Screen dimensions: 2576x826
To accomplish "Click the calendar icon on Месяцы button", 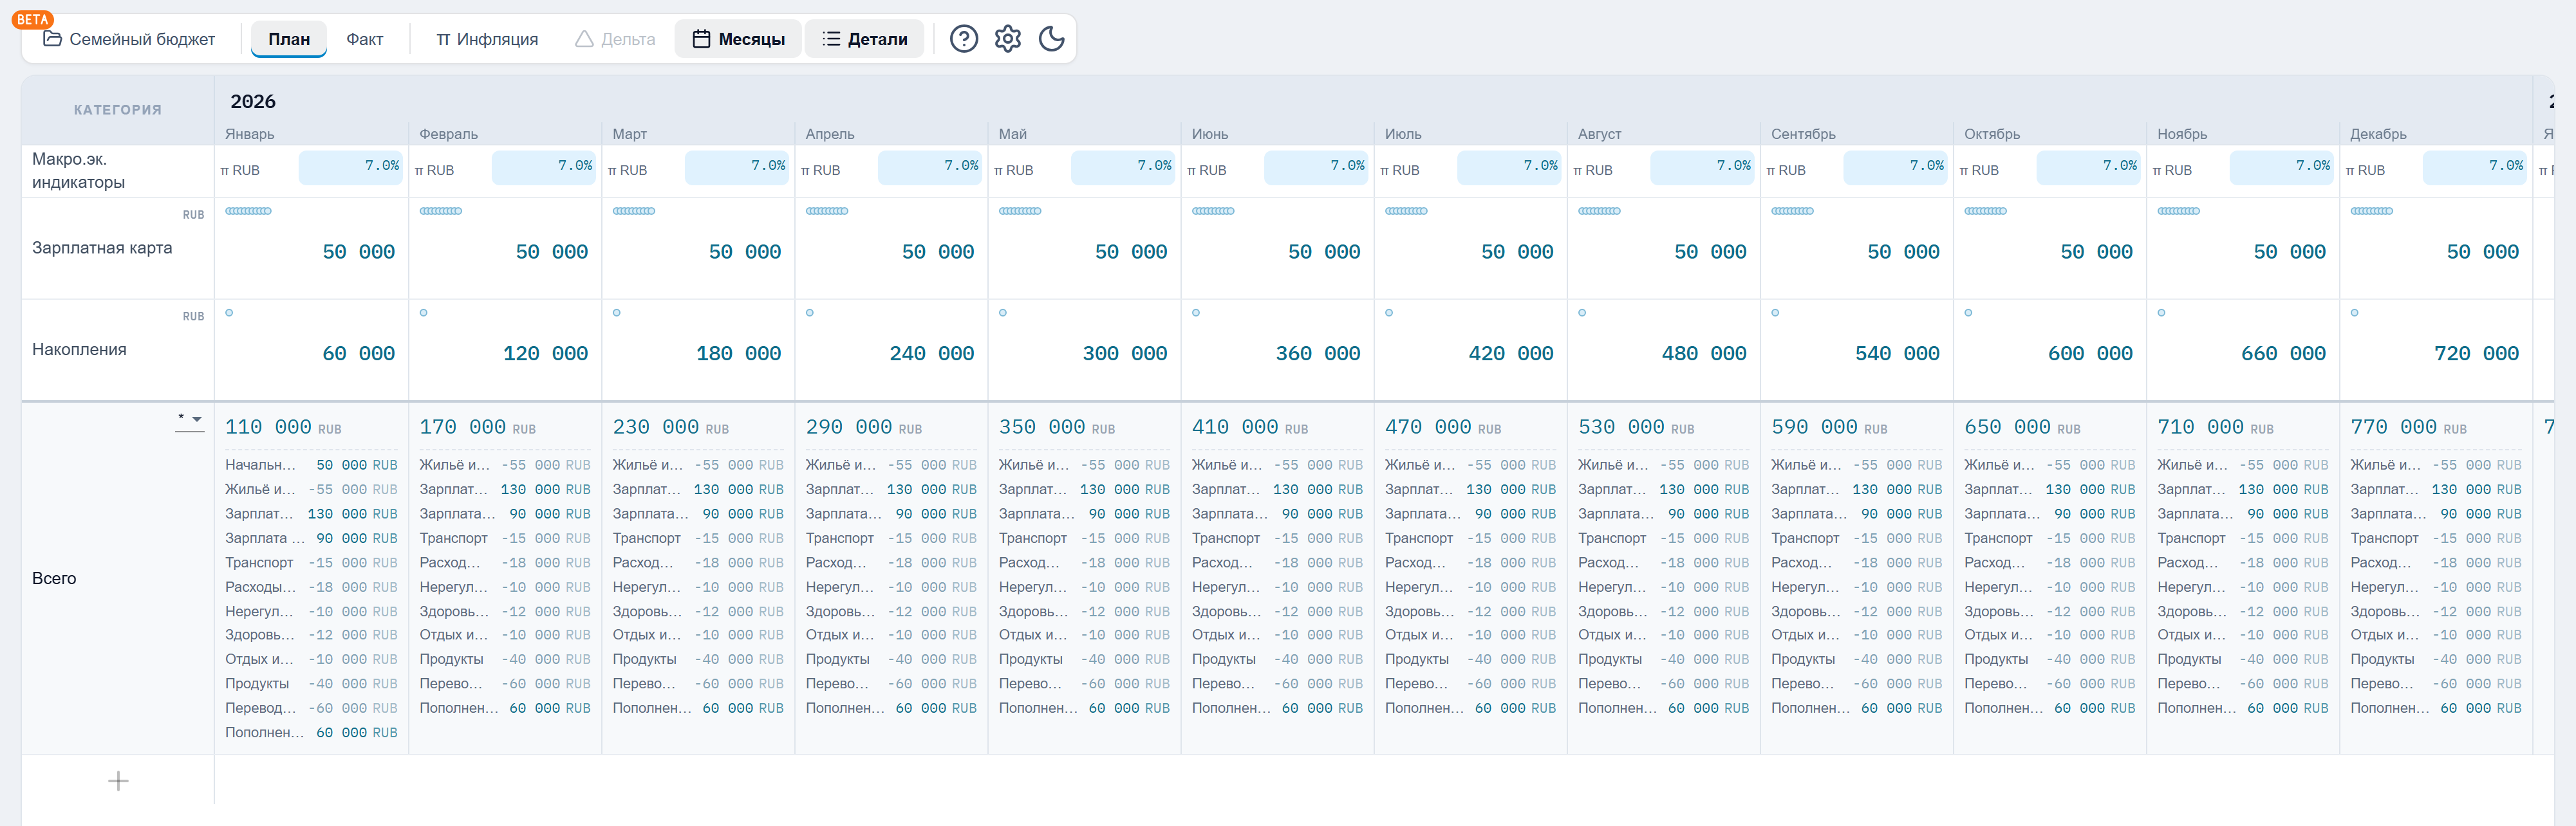I will click(701, 39).
